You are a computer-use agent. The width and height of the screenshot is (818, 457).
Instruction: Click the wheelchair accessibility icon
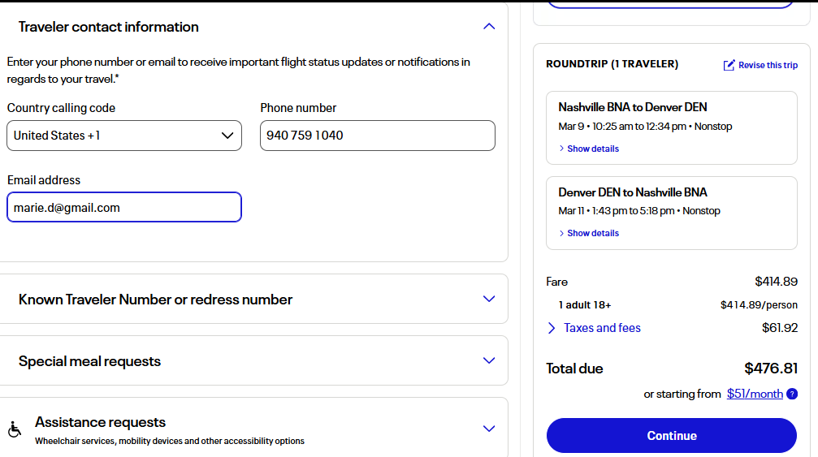pos(15,429)
